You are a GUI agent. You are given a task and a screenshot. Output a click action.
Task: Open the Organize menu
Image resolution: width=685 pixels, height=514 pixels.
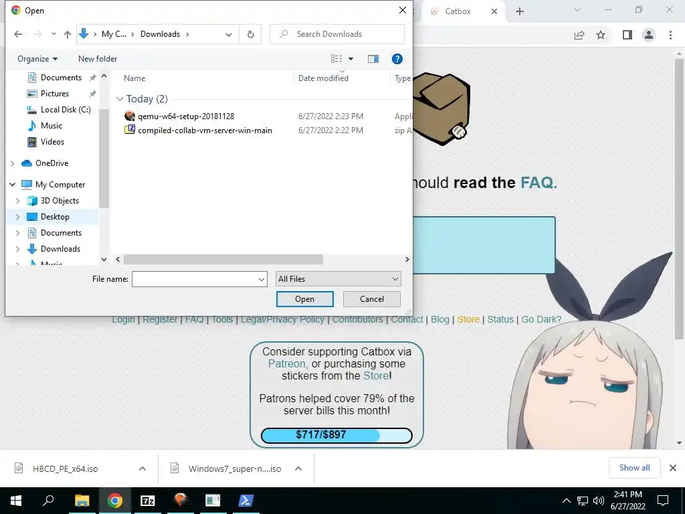pos(37,59)
